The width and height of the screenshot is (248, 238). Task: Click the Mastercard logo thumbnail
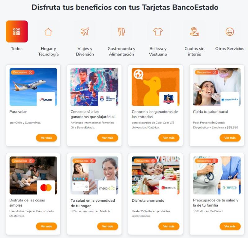[x=46, y=187]
